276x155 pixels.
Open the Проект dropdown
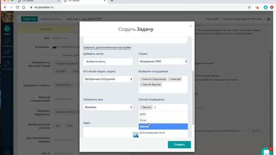[163, 62]
